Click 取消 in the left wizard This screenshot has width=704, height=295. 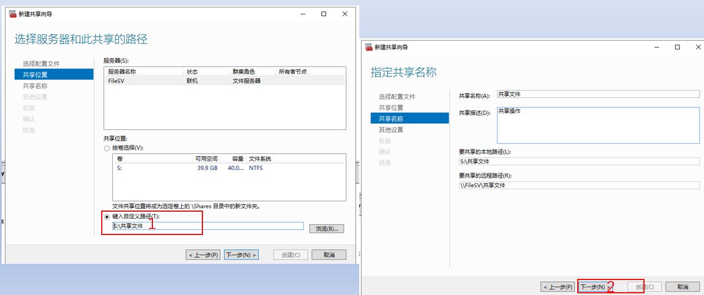pos(329,255)
